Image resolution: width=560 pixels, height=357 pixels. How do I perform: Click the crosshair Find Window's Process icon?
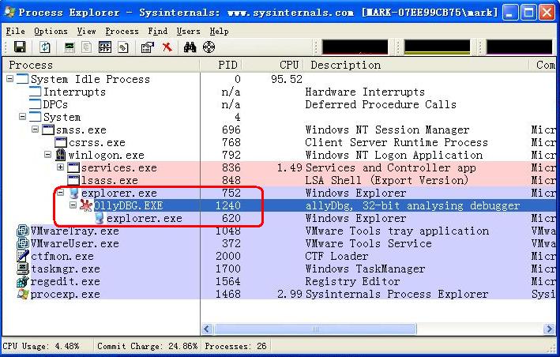209,47
